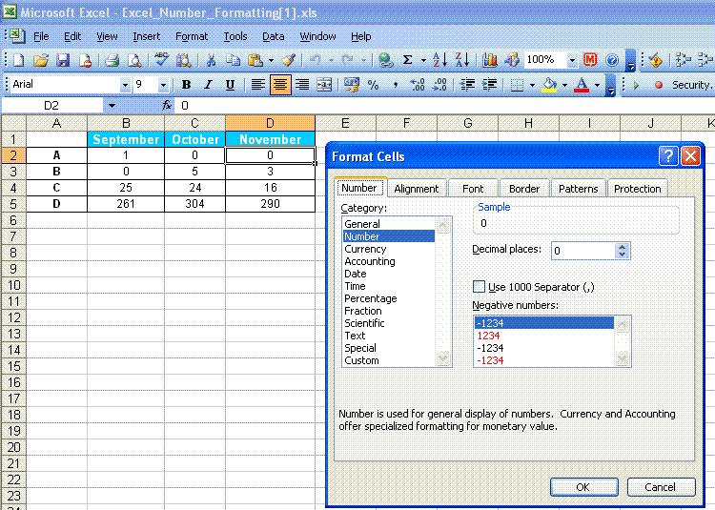Switch to the Protection tab
The height and width of the screenshot is (510, 715).
(x=638, y=189)
